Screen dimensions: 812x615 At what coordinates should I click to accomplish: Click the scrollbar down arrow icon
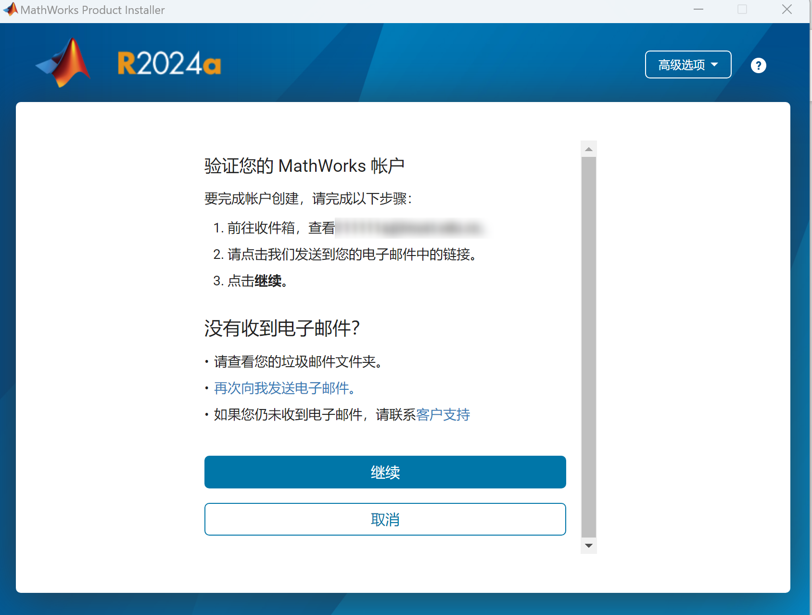click(588, 546)
